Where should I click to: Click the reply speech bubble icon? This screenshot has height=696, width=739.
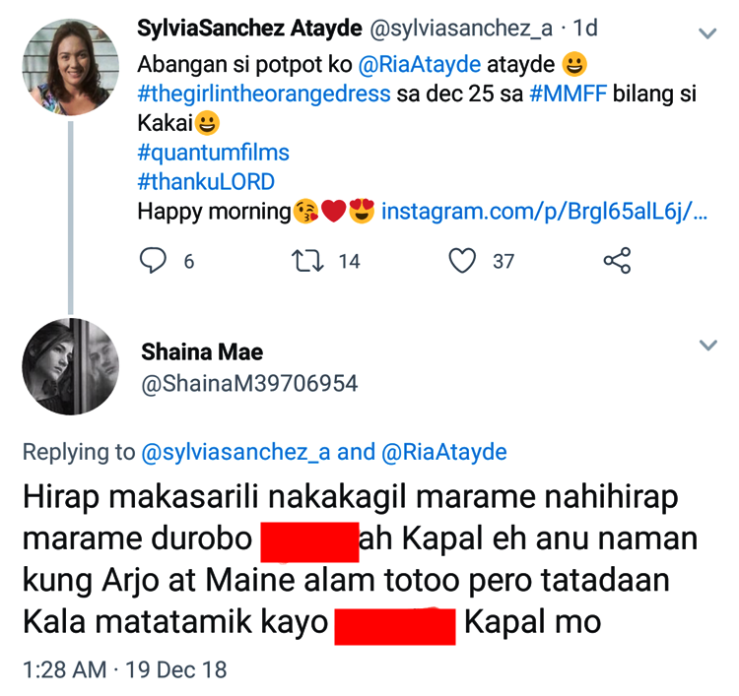coord(154,260)
